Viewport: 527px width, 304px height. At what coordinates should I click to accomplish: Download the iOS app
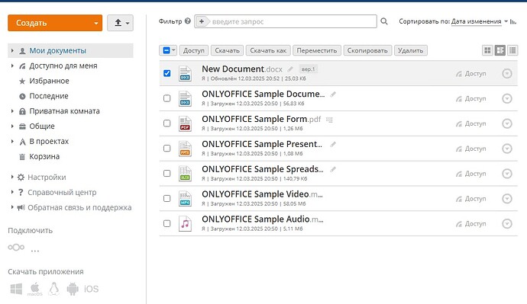click(x=91, y=289)
